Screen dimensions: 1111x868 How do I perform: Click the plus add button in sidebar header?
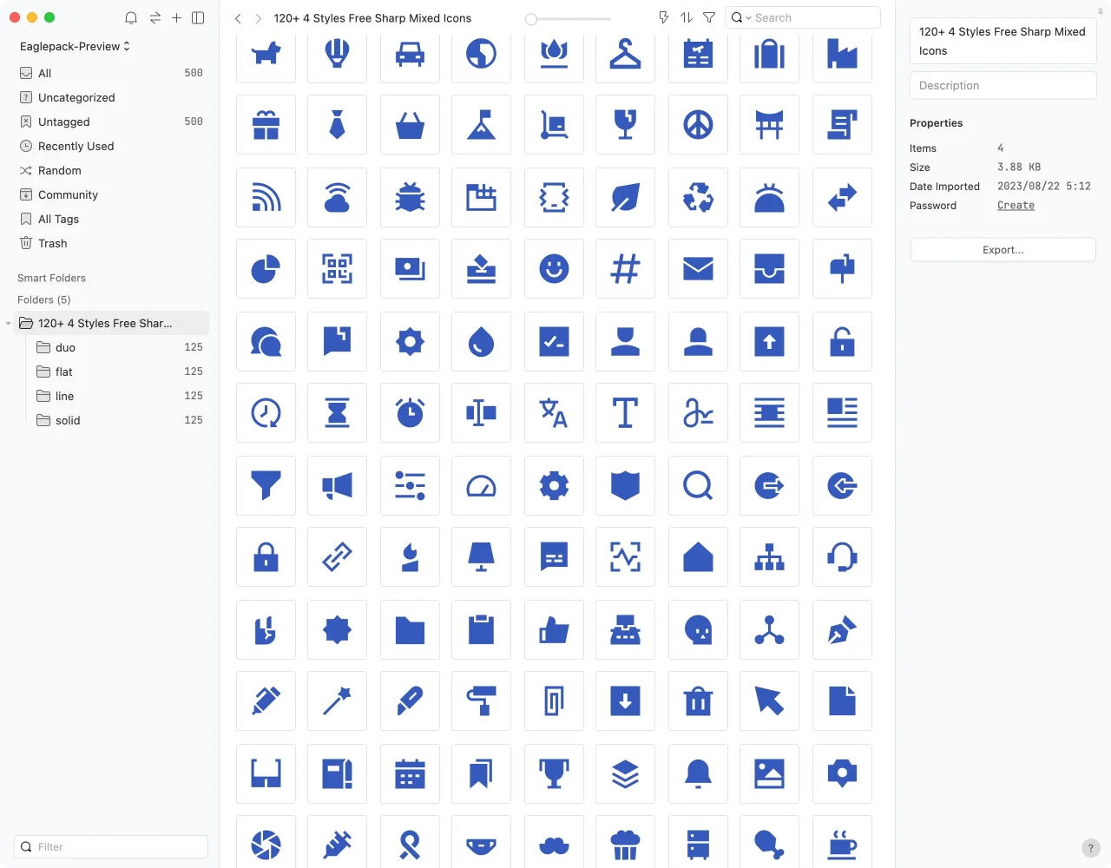tap(176, 17)
